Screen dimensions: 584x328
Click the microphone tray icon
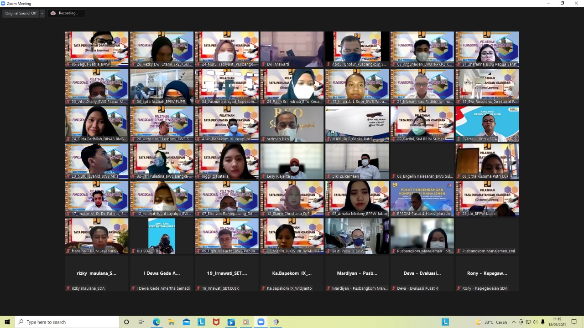tap(542, 322)
